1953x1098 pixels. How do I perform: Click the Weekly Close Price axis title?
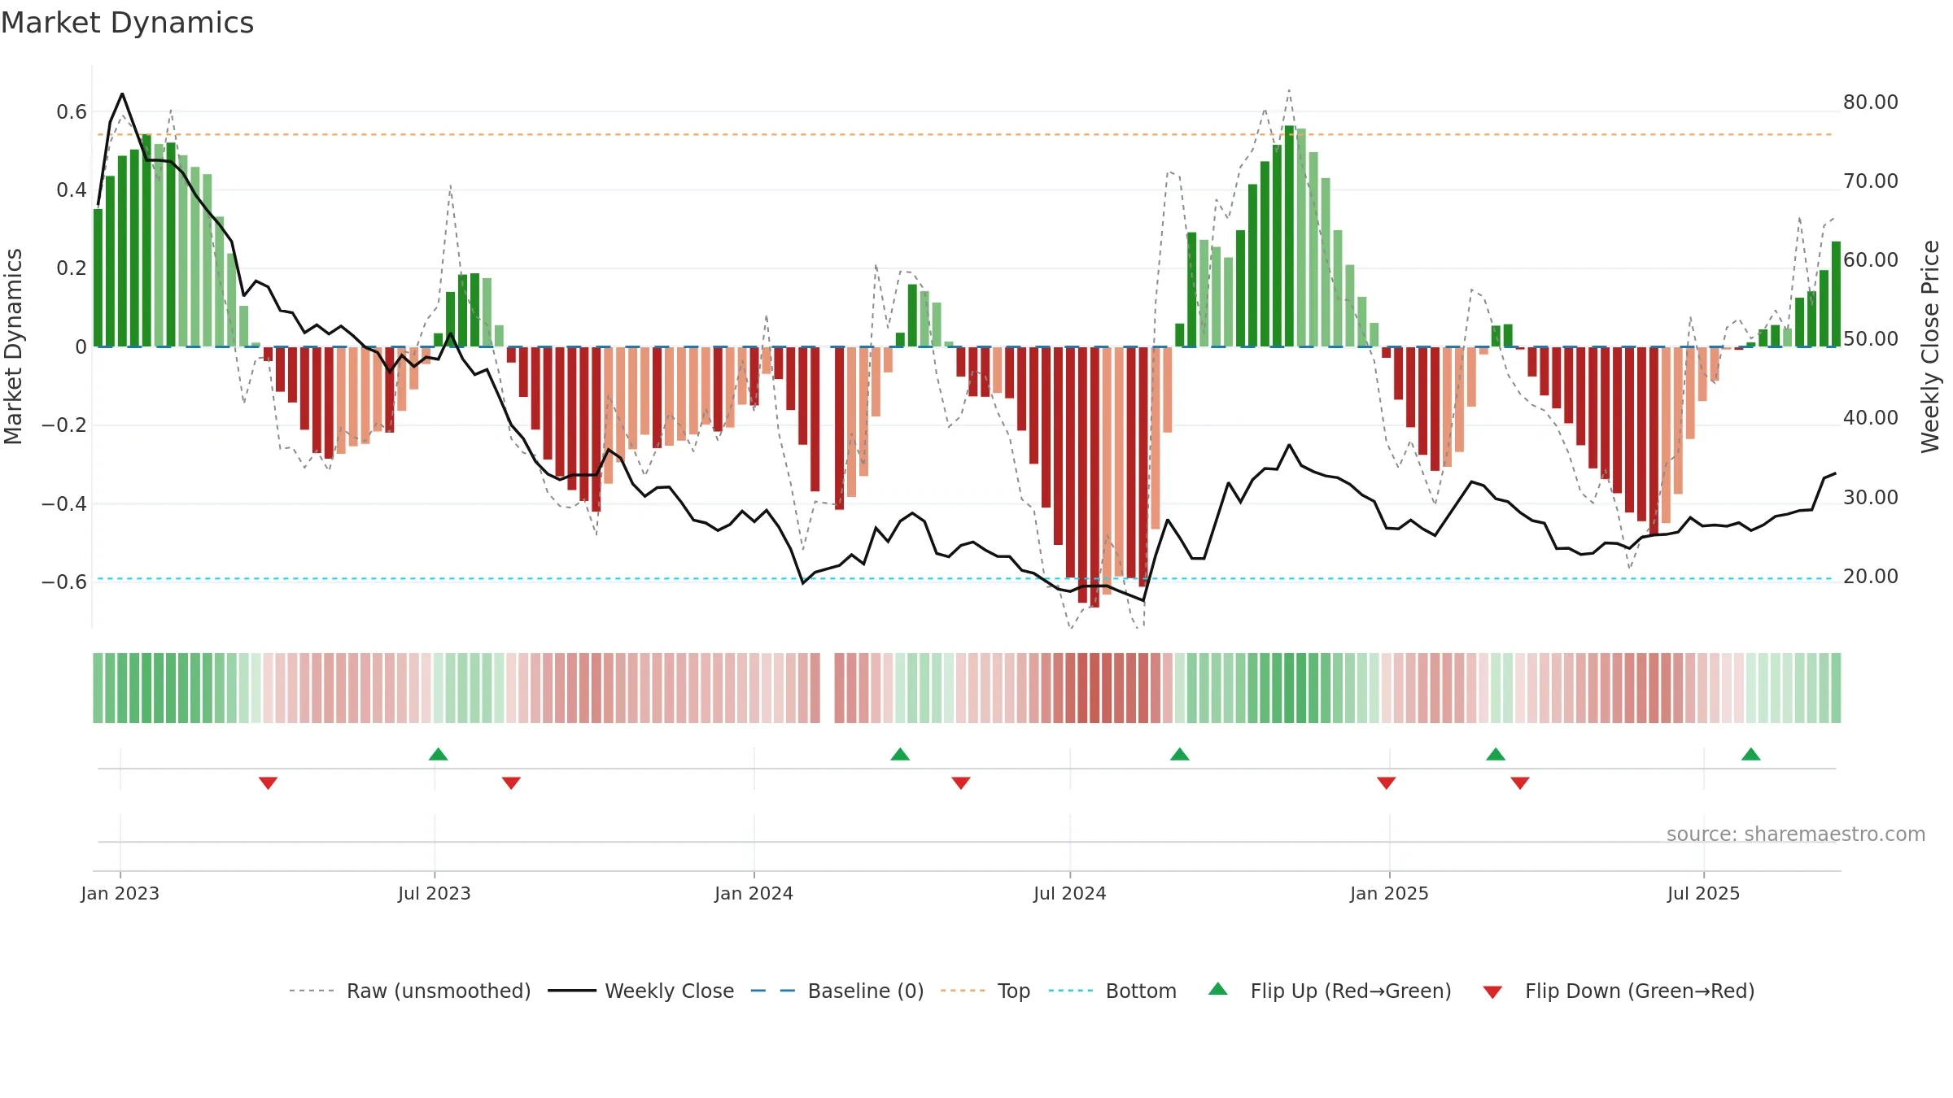[1930, 346]
